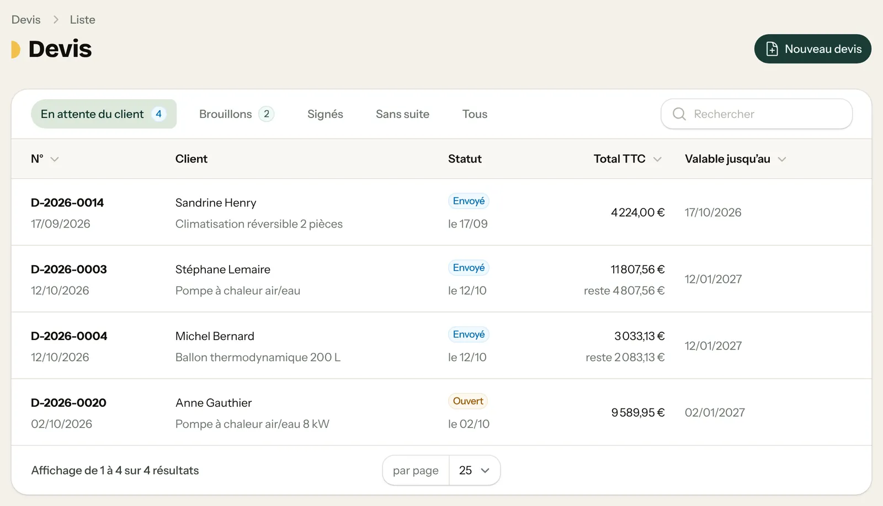883x506 pixels.
Task: Click client name Stéphane Lemaire
Action: tap(223, 270)
